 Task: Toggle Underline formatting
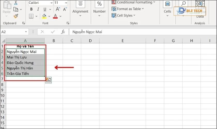point(45,9)
